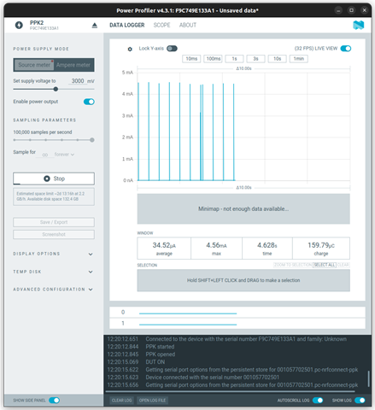The height and width of the screenshot is (410, 375).
Task: Switch to the Scope tab
Action: click(x=161, y=25)
